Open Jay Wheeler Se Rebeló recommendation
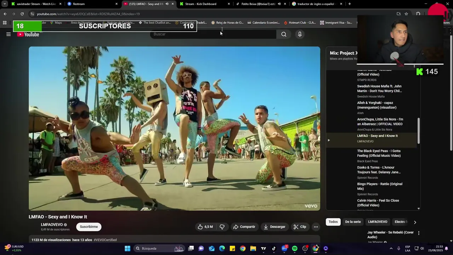The width and height of the screenshot is (453, 255). tap(390, 234)
